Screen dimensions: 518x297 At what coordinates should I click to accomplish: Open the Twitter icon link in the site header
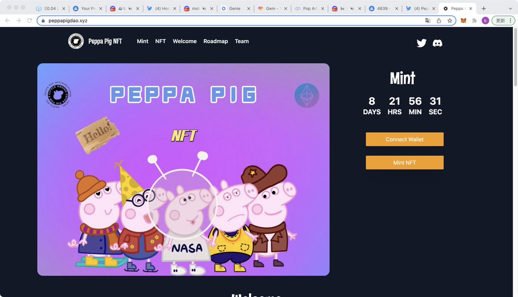pyautogui.click(x=421, y=43)
